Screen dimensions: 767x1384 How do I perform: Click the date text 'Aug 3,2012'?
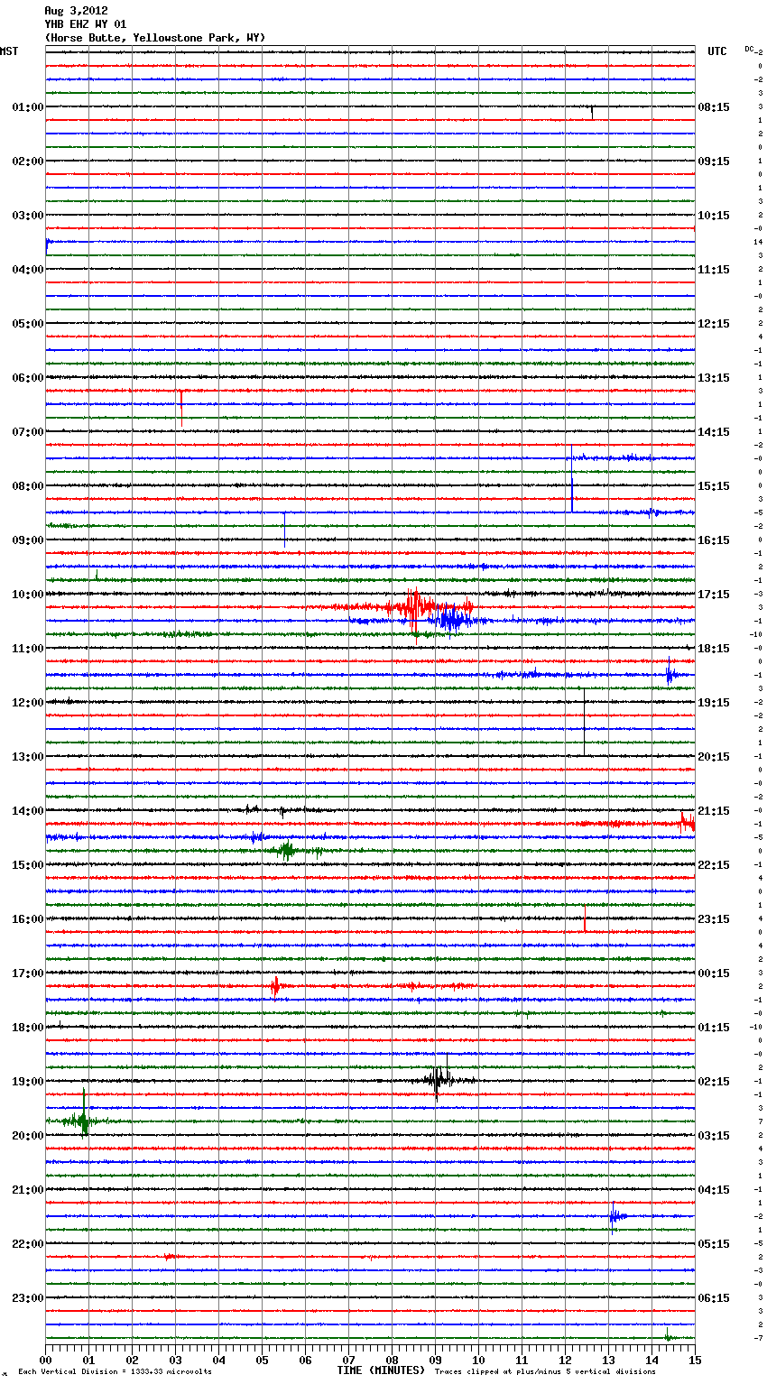click(76, 11)
